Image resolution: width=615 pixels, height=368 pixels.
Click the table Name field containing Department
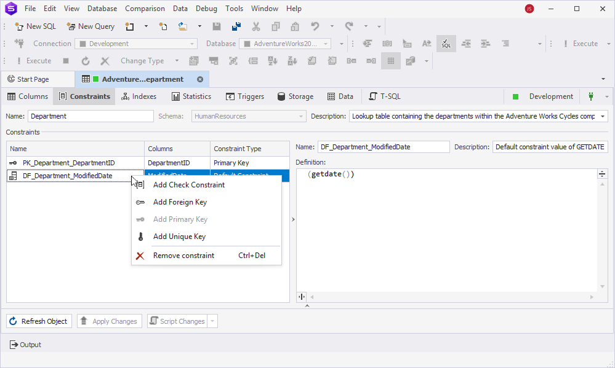pos(90,116)
